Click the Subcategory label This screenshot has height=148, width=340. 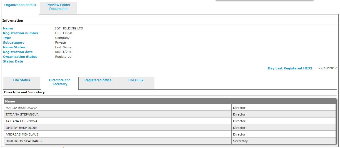pos(14,42)
